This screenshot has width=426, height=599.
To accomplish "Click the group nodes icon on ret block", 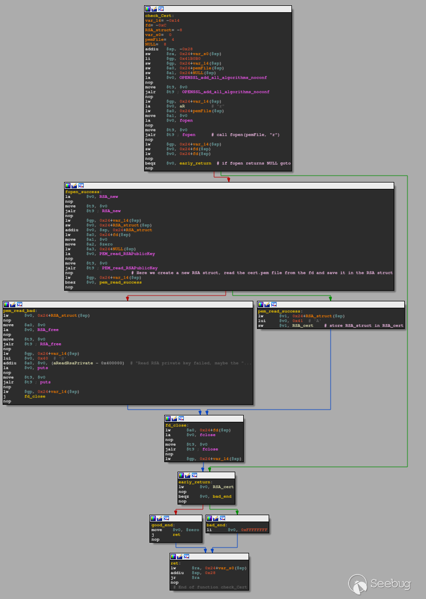I will pyautogui.click(x=185, y=557).
